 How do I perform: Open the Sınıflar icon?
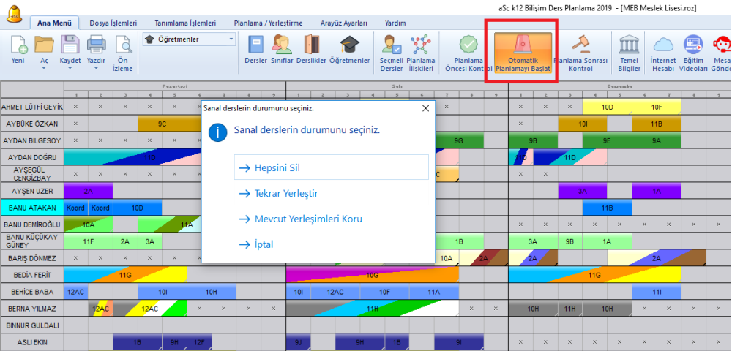point(282,49)
